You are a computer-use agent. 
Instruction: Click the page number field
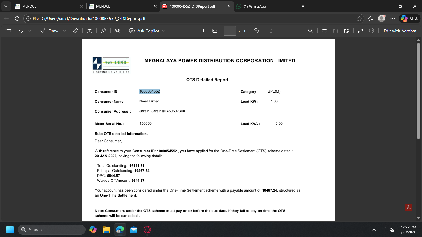[230, 31]
